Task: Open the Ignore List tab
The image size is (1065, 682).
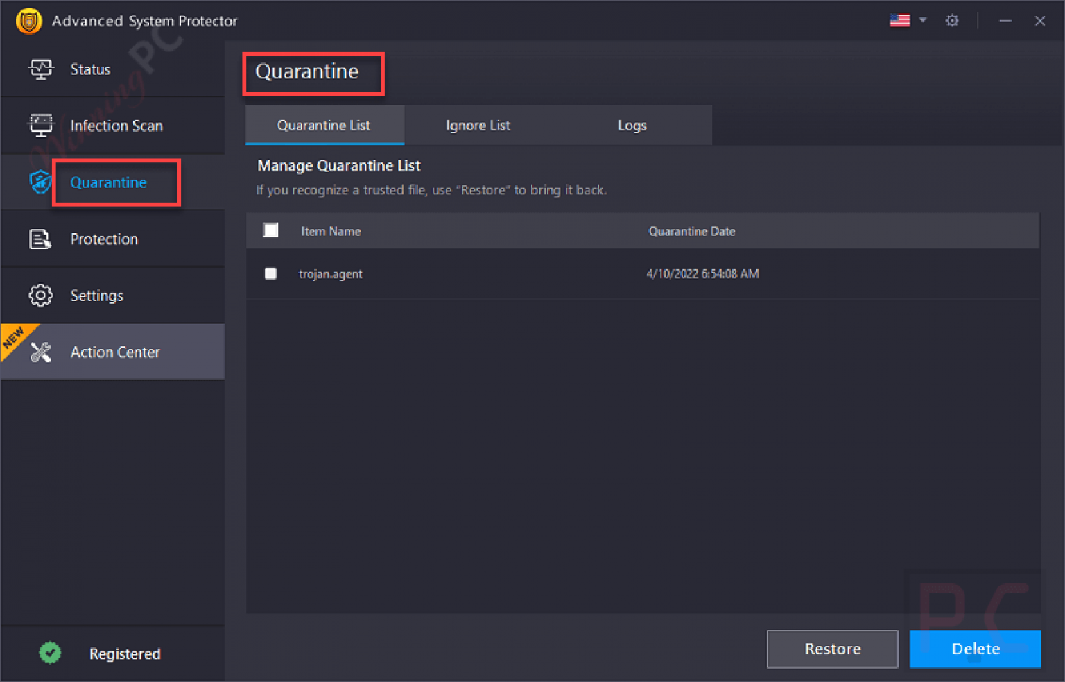Action: point(478,125)
